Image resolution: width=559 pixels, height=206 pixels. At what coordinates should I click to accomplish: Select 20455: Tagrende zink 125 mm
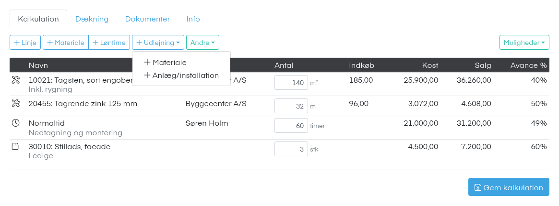click(83, 104)
